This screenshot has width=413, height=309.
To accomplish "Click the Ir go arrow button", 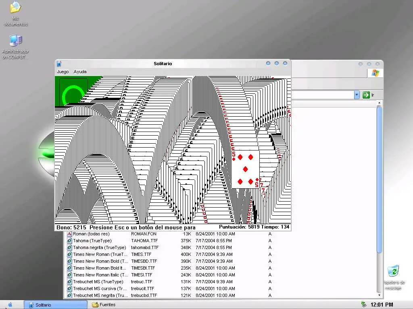I will (366, 95).
